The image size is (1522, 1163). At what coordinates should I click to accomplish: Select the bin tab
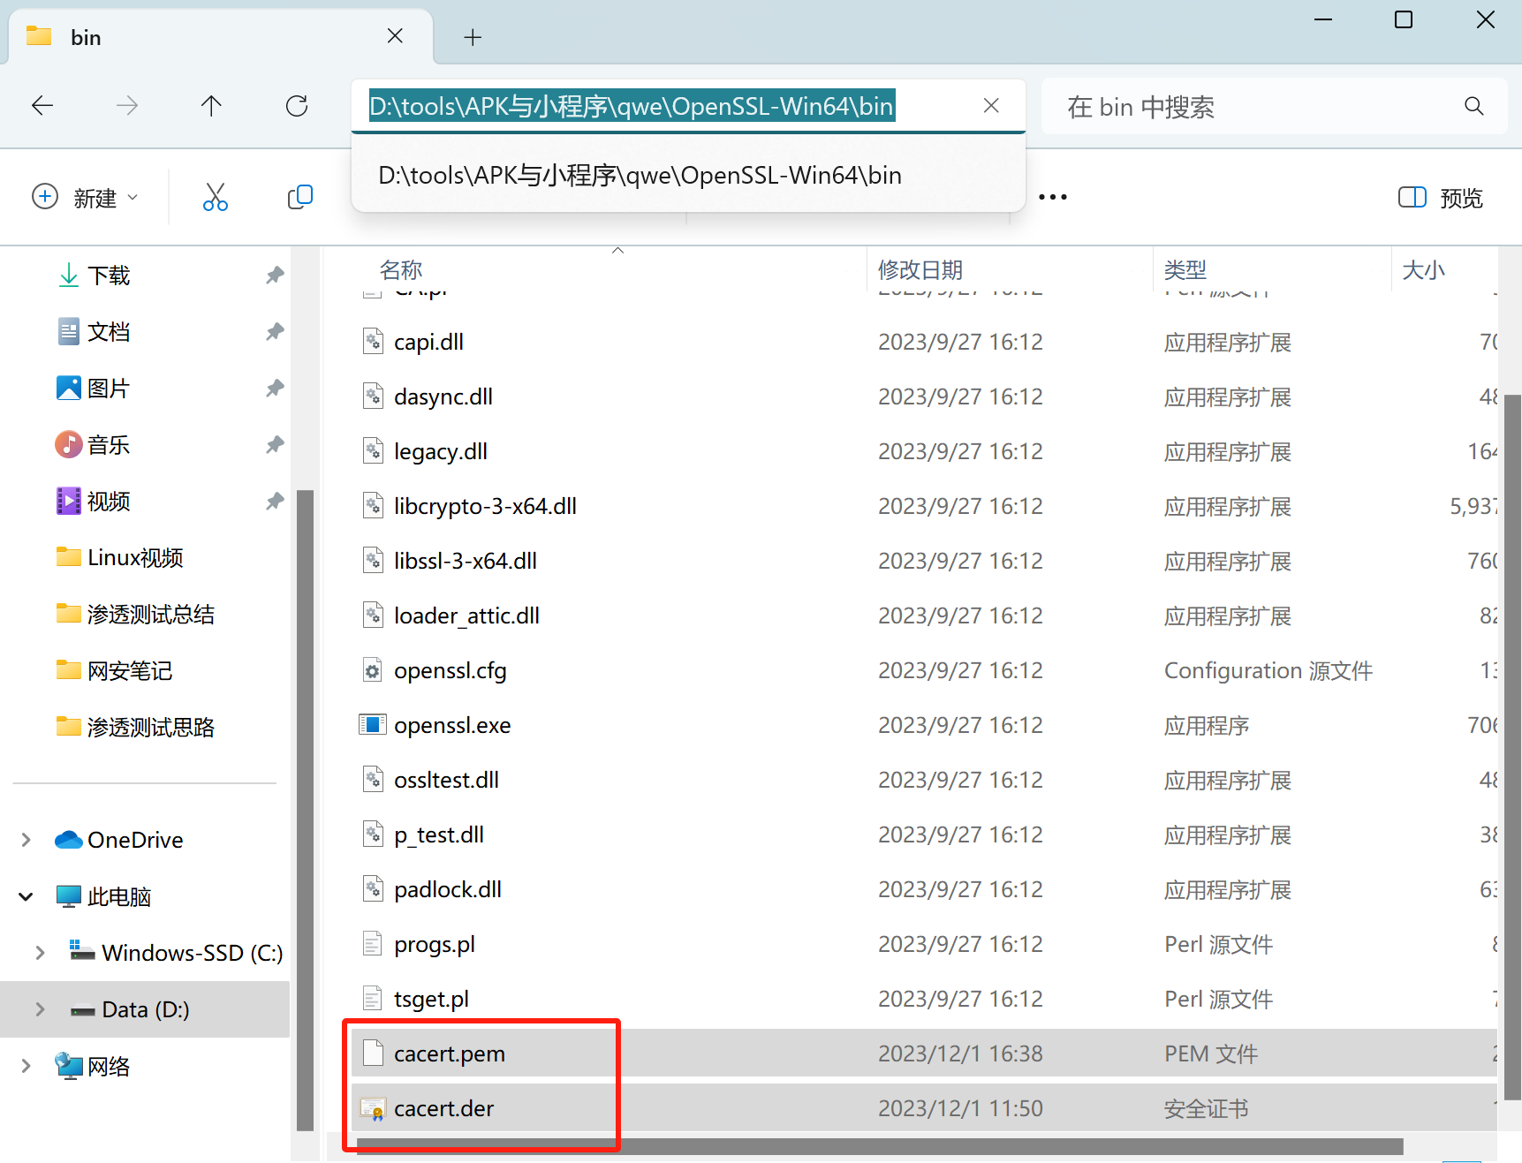221,37
